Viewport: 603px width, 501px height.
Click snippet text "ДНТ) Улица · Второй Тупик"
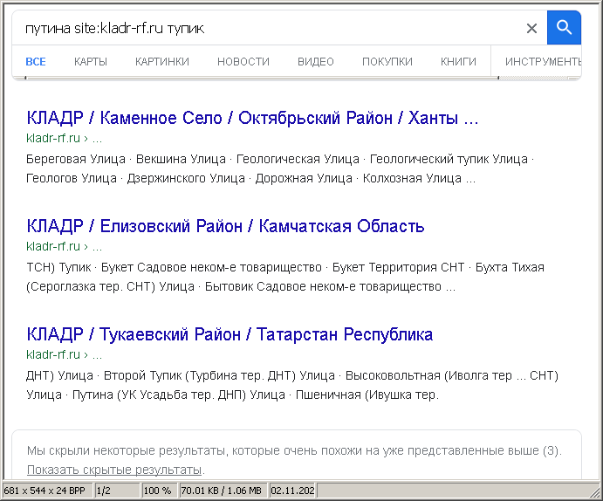(x=104, y=375)
